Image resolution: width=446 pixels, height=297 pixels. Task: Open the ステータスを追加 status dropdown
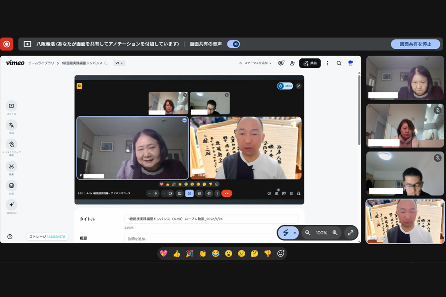(256, 63)
